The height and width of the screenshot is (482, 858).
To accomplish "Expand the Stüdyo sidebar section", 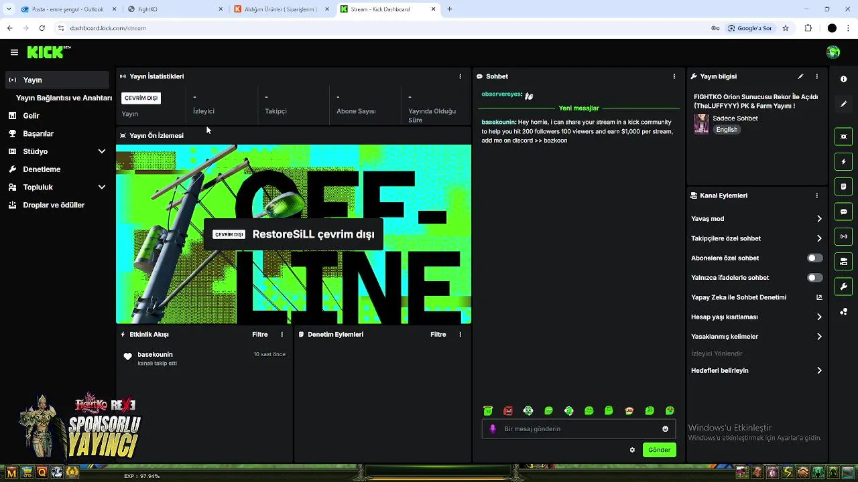I will click(101, 151).
